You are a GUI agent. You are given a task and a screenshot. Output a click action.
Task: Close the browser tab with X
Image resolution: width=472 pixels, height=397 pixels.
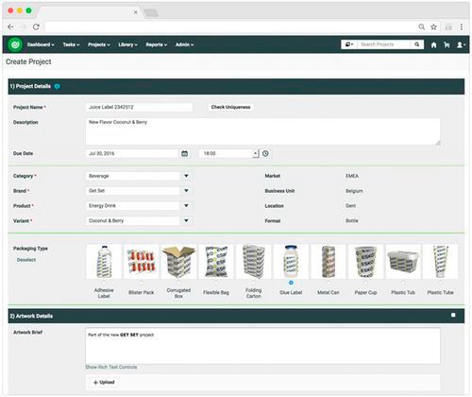[135, 12]
